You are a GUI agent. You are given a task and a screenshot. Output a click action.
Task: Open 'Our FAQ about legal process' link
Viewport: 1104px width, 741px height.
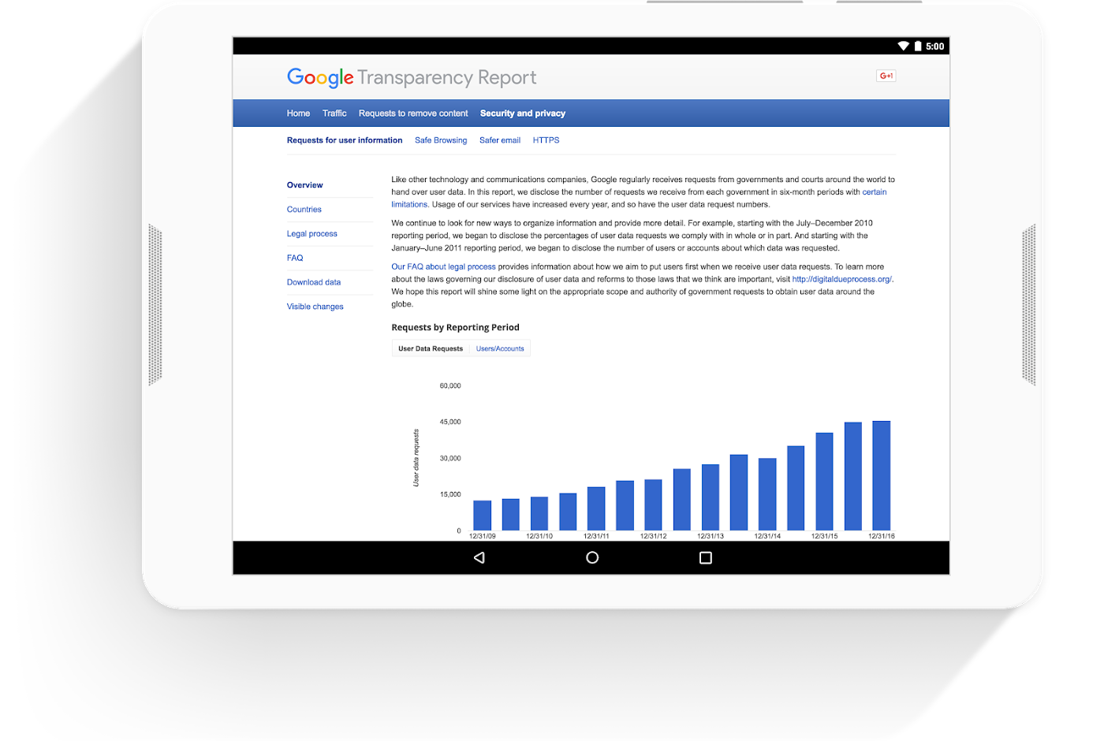443,267
